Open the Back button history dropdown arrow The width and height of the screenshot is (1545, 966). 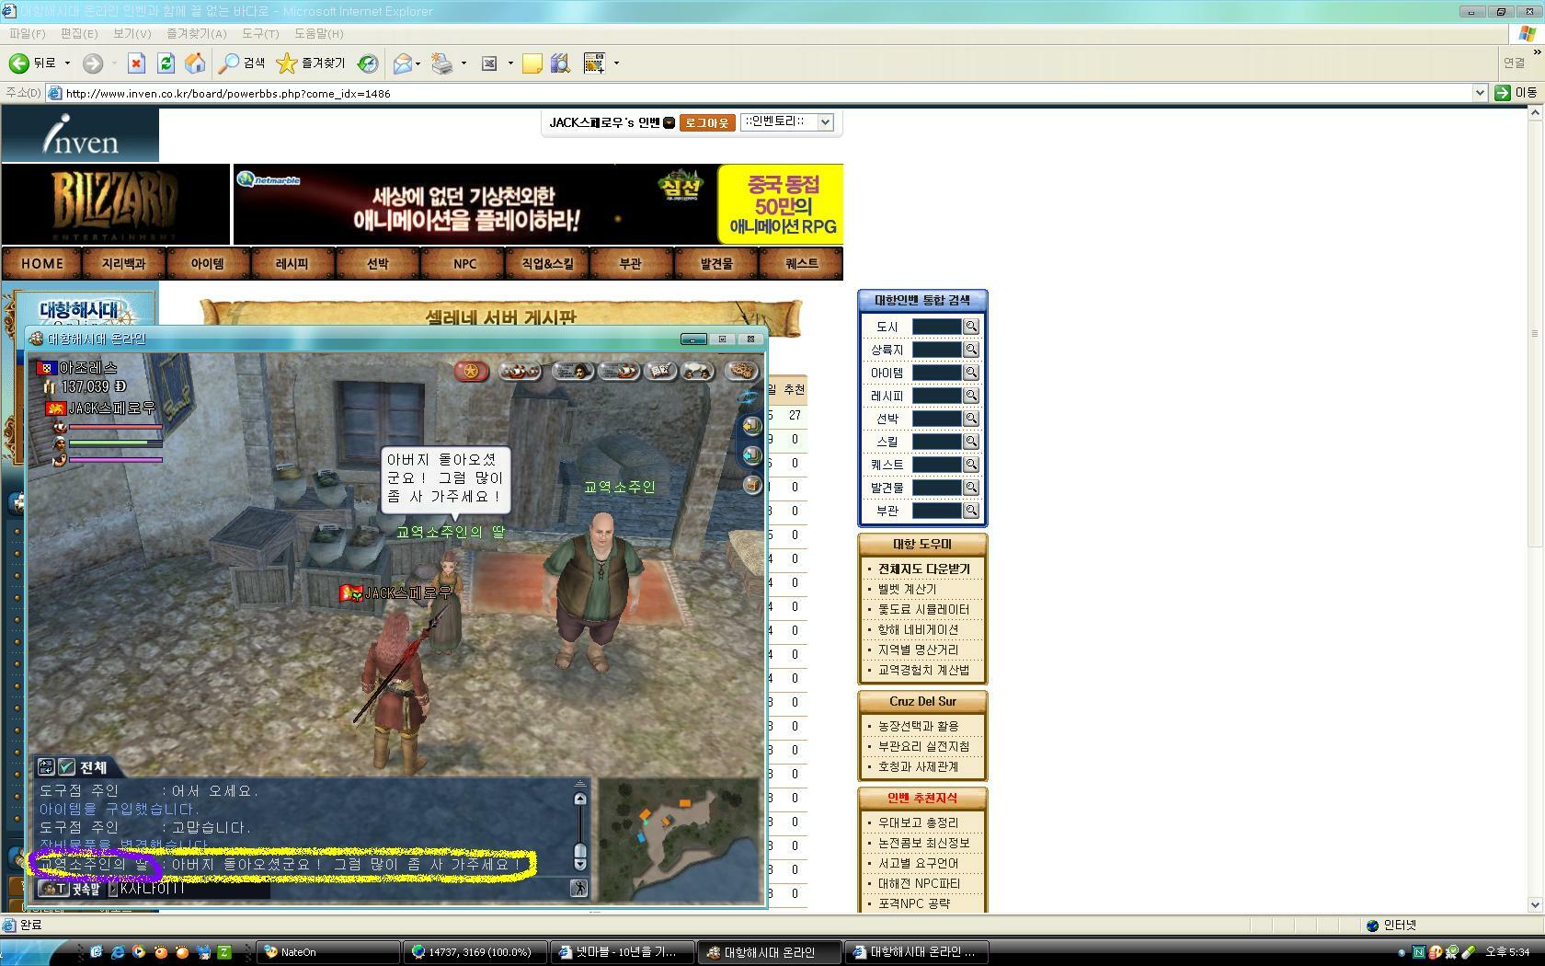tap(67, 63)
